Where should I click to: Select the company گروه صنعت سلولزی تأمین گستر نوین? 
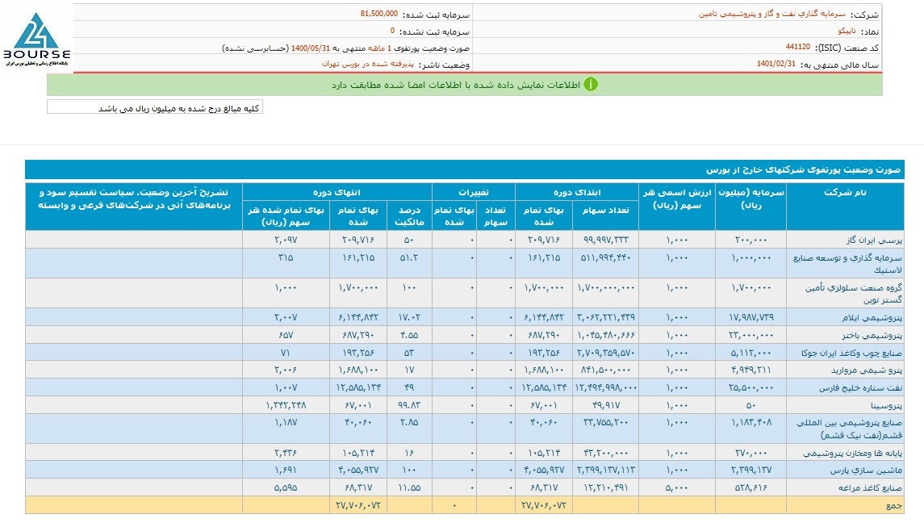(854, 294)
